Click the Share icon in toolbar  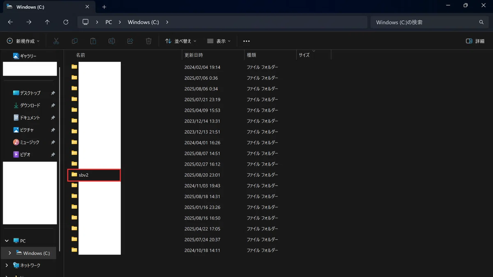click(x=130, y=41)
